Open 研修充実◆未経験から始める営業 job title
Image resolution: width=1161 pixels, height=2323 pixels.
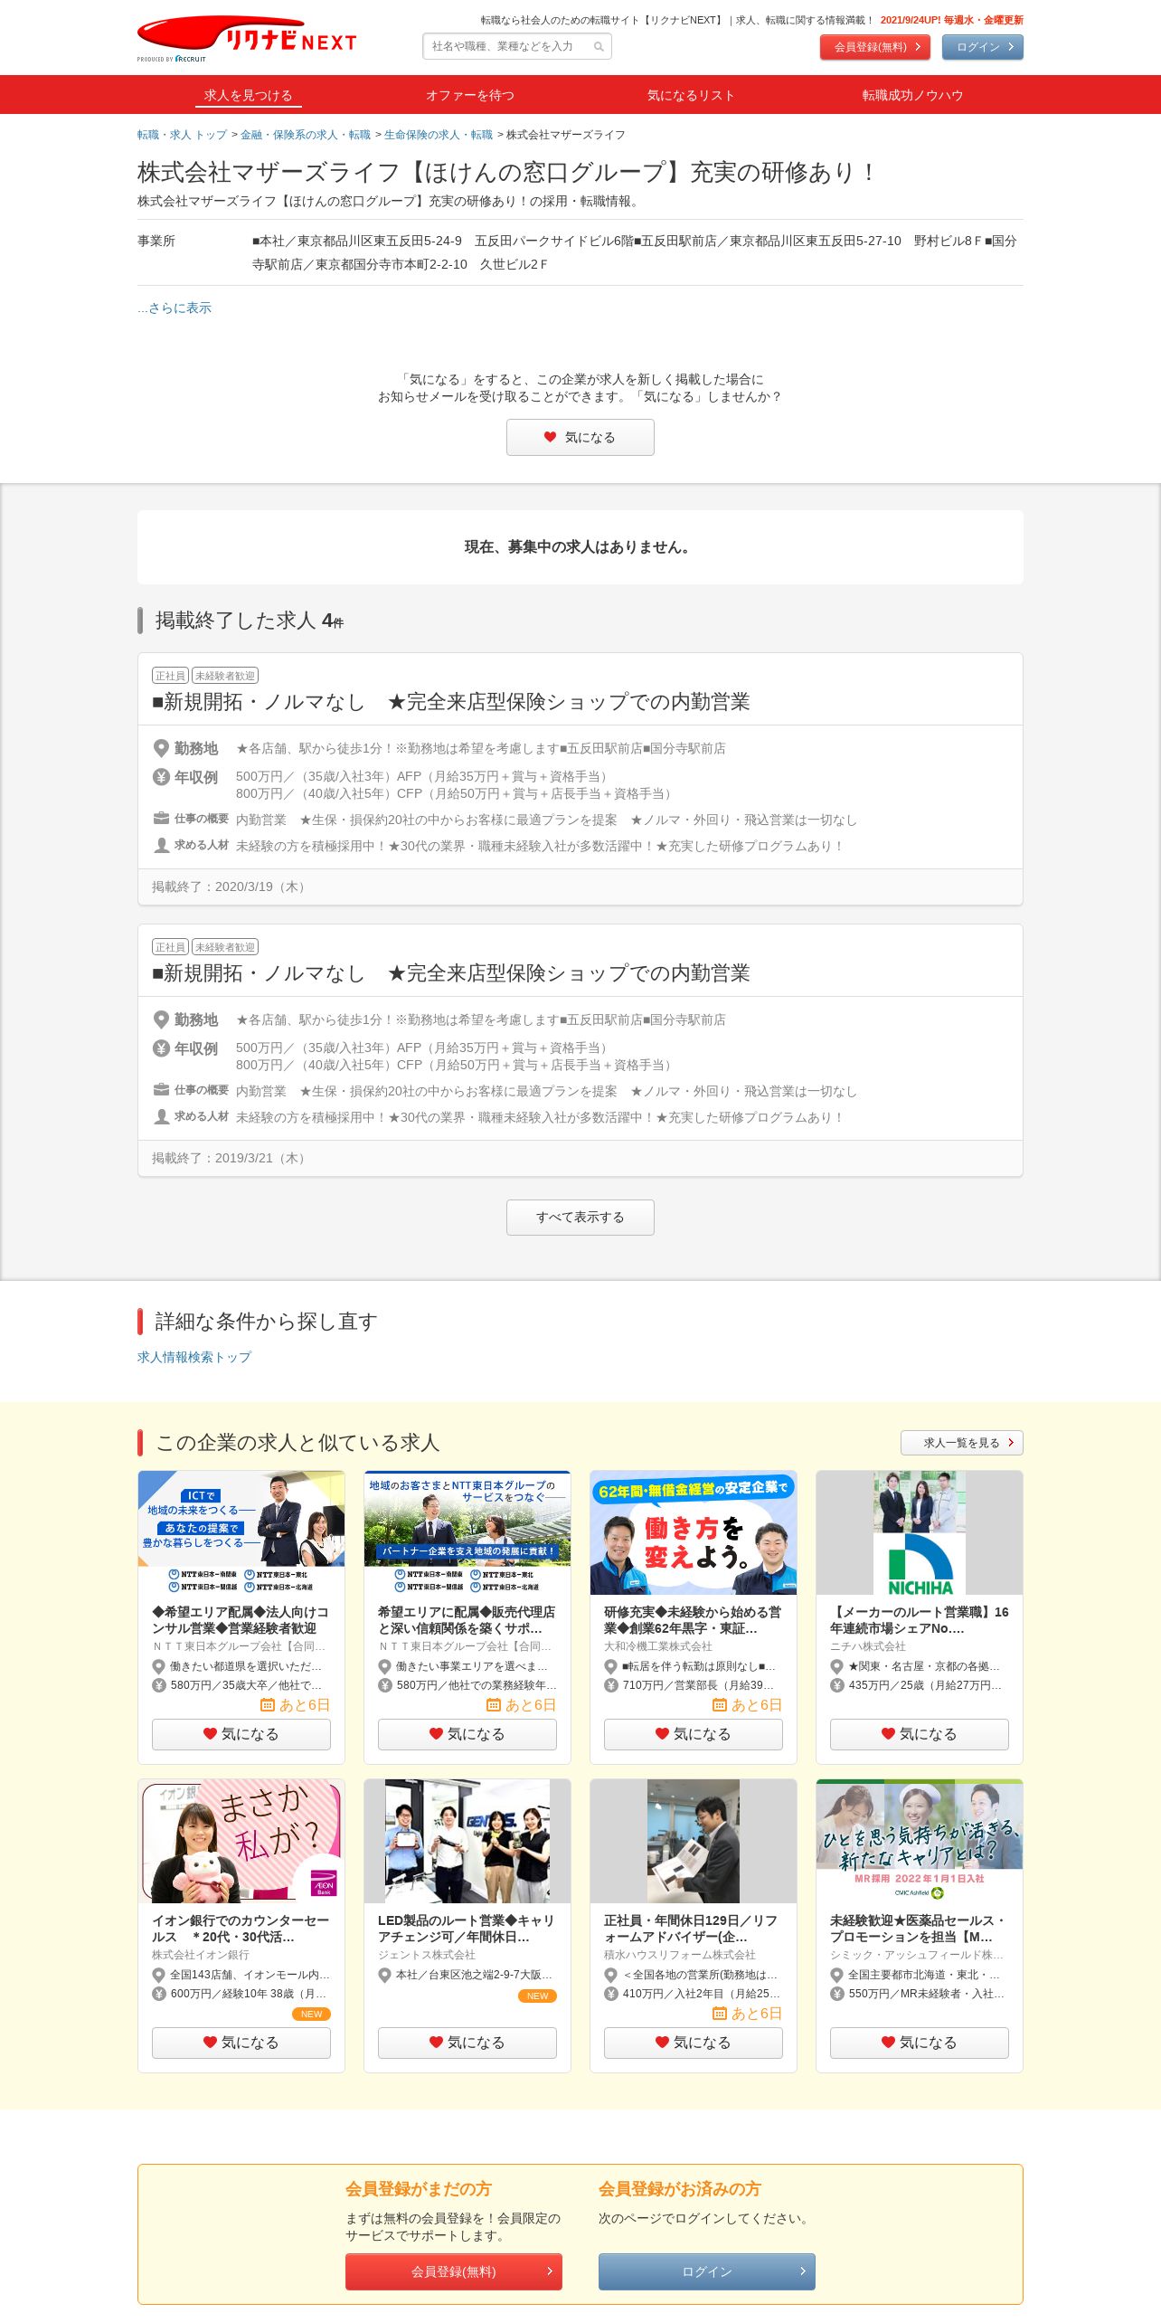(693, 1620)
